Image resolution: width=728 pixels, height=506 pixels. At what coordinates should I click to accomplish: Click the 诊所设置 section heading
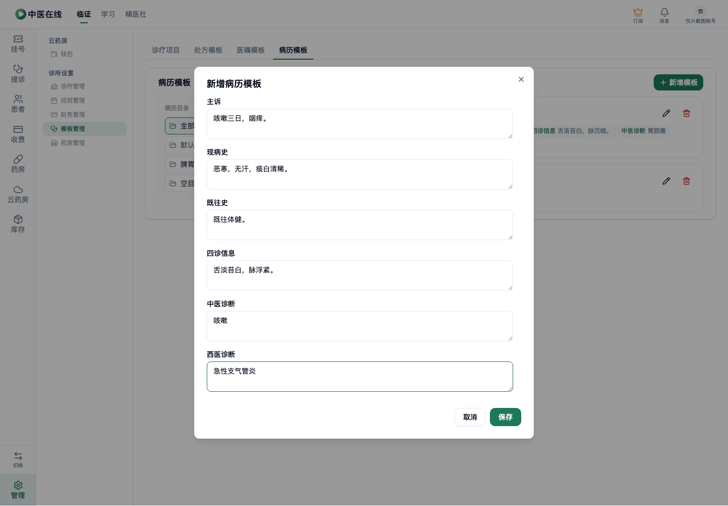point(61,73)
